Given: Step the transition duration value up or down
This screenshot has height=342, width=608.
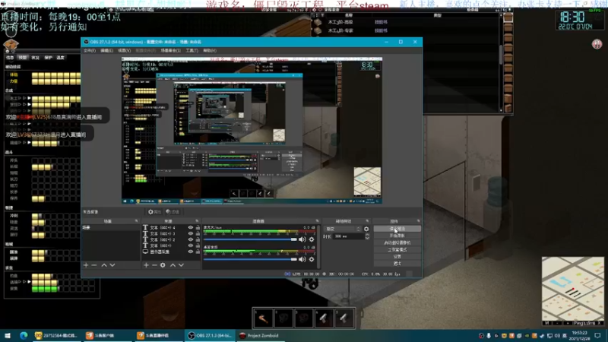Looking at the screenshot, I should 367,236.
